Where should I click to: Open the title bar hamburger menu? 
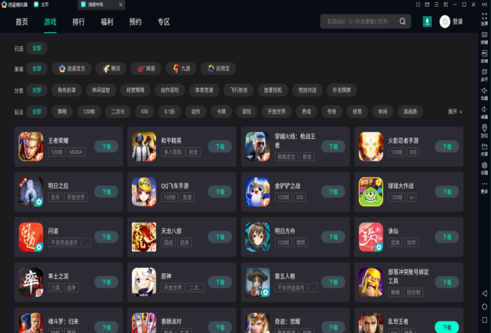[x=436, y=4]
